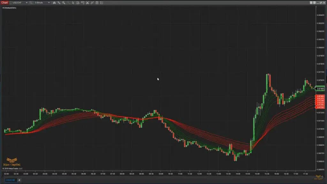The width and height of the screenshot is (327, 184).
Task: Select the bar chart style icon
Action: click(54, 3)
